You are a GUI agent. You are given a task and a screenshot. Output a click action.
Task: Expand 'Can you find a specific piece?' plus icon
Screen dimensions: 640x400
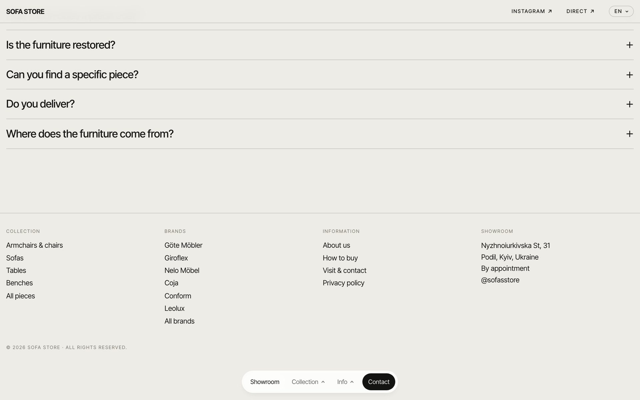[629, 75]
